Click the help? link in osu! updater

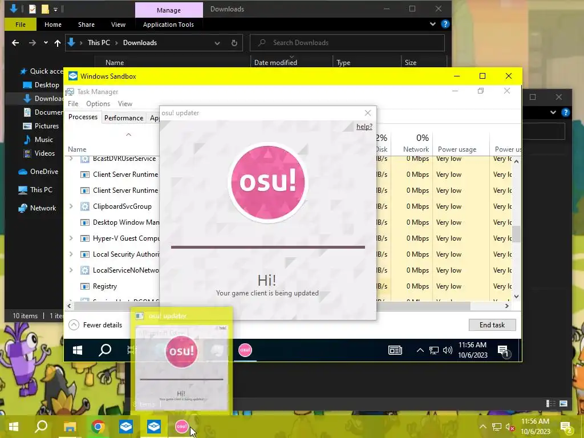[x=364, y=127]
